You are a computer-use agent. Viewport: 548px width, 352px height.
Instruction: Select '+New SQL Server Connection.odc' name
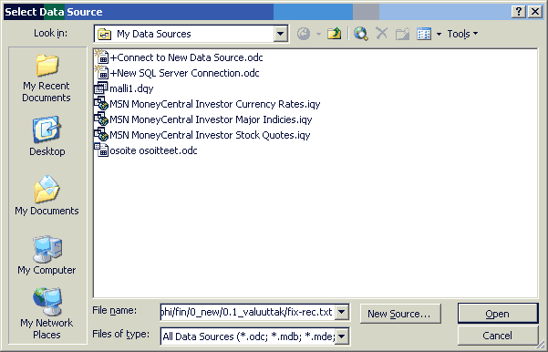coord(184,73)
